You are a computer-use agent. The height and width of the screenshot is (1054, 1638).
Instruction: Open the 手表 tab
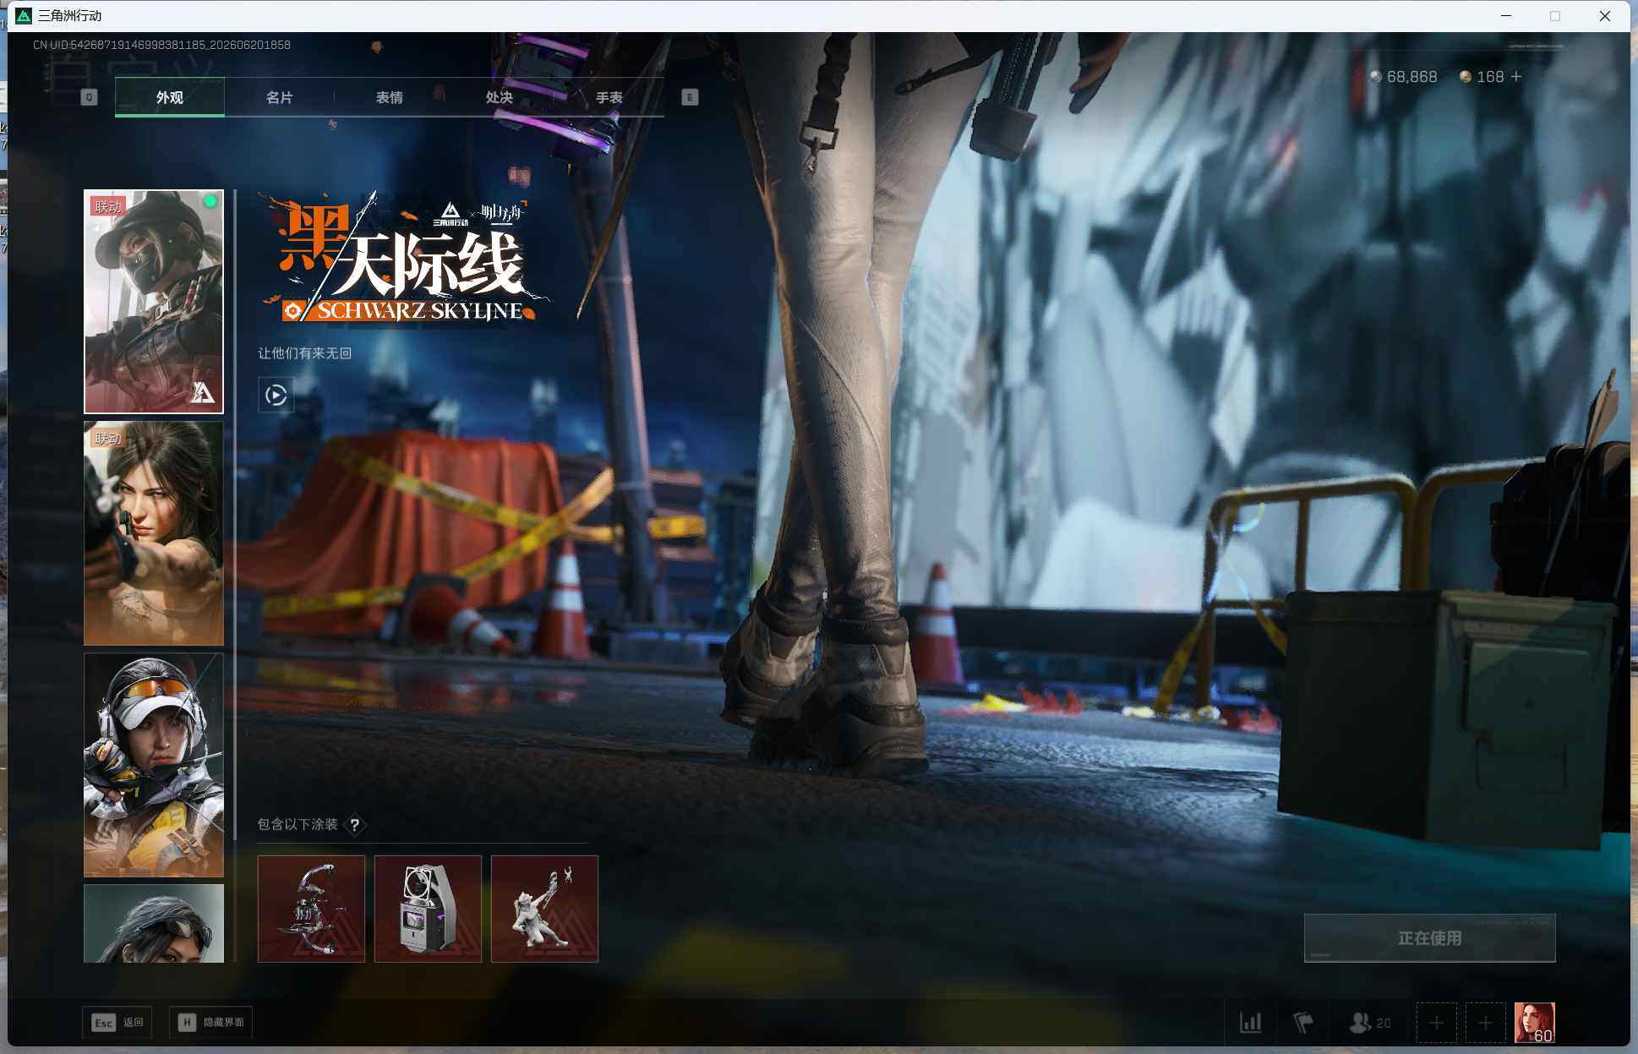click(609, 97)
